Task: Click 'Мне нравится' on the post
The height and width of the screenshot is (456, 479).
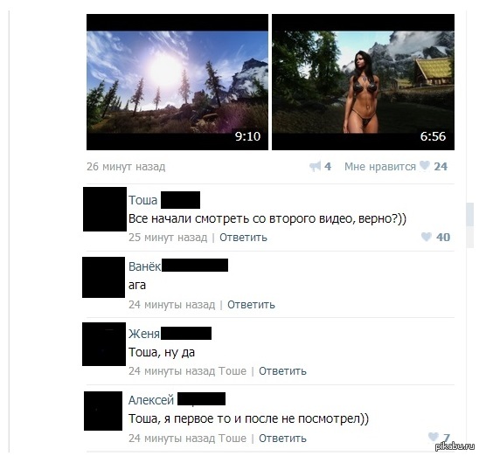Action: tap(380, 167)
